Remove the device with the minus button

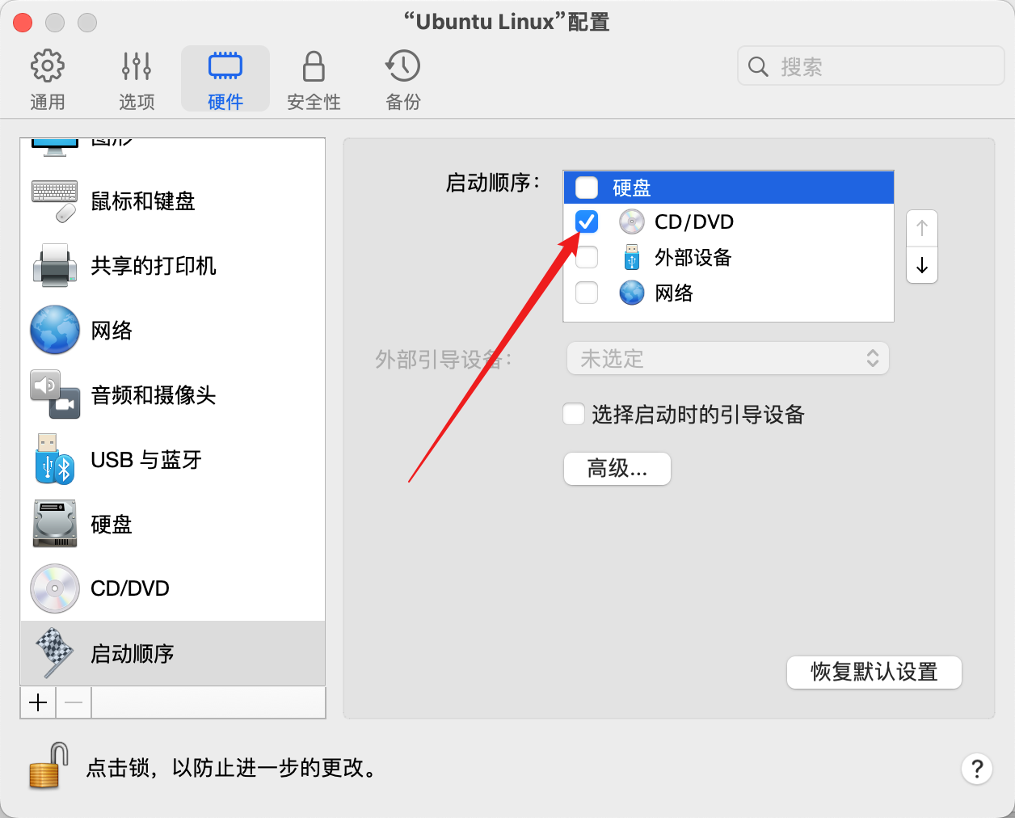pos(74,702)
